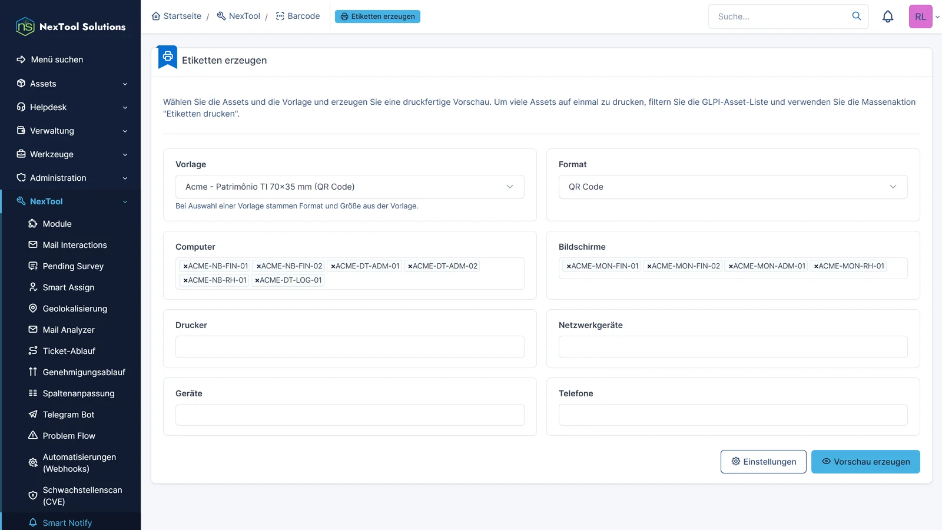Click the Telegram Bot paper-plane icon

click(x=33, y=415)
